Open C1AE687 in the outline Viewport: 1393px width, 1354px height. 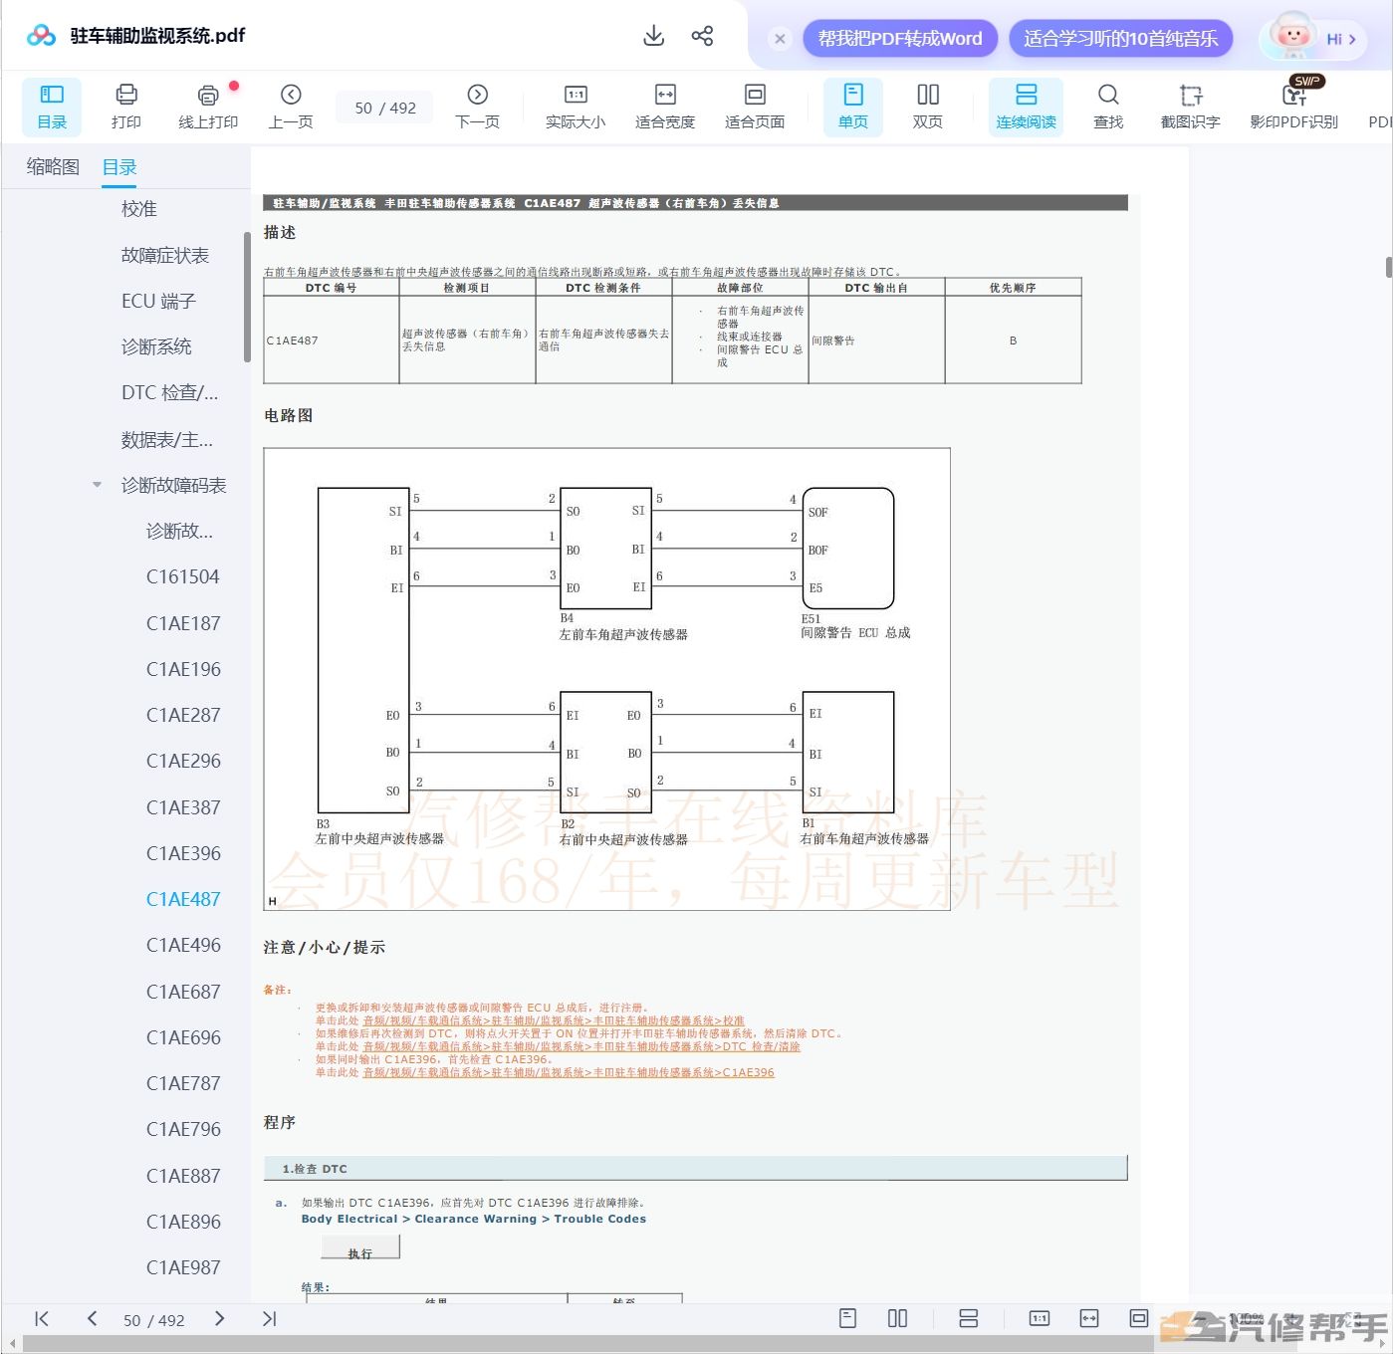tap(183, 992)
